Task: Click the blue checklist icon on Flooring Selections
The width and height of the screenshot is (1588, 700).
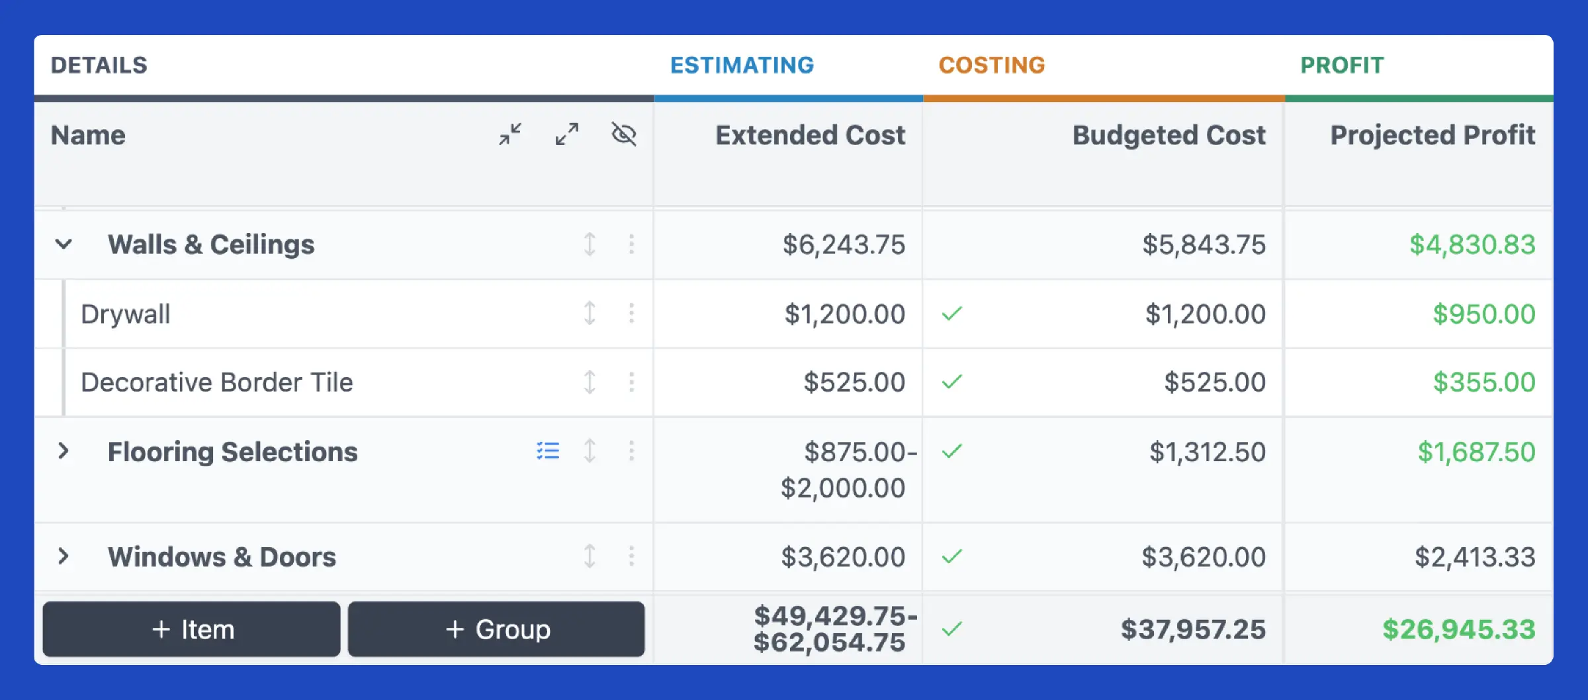Action: [x=548, y=451]
